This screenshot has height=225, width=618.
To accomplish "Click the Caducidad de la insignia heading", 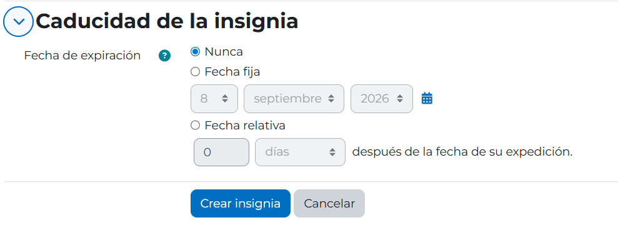I will [x=167, y=21].
